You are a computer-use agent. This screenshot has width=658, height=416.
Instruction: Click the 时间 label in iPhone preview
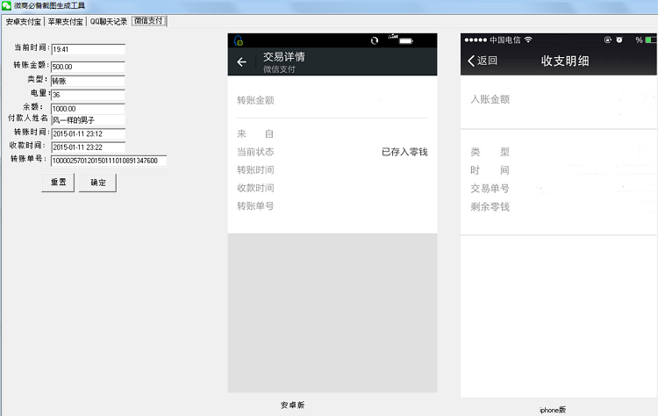point(490,170)
